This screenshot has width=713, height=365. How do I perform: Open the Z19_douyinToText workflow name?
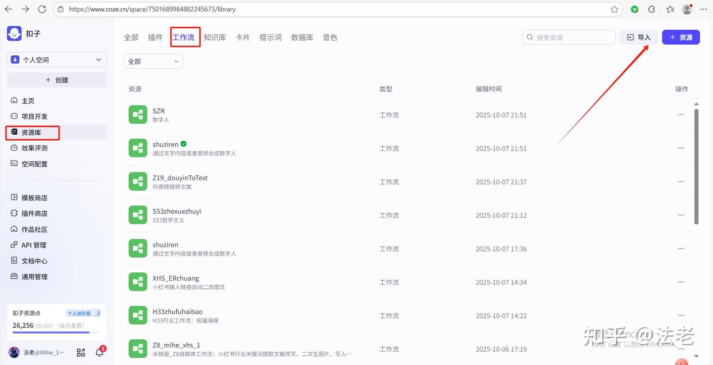coord(180,178)
